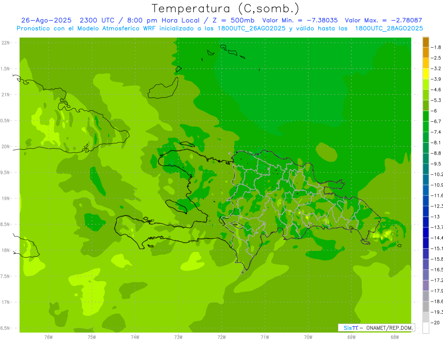Click the 'Valor Max. = -2.78087' text

[x=384, y=20]
